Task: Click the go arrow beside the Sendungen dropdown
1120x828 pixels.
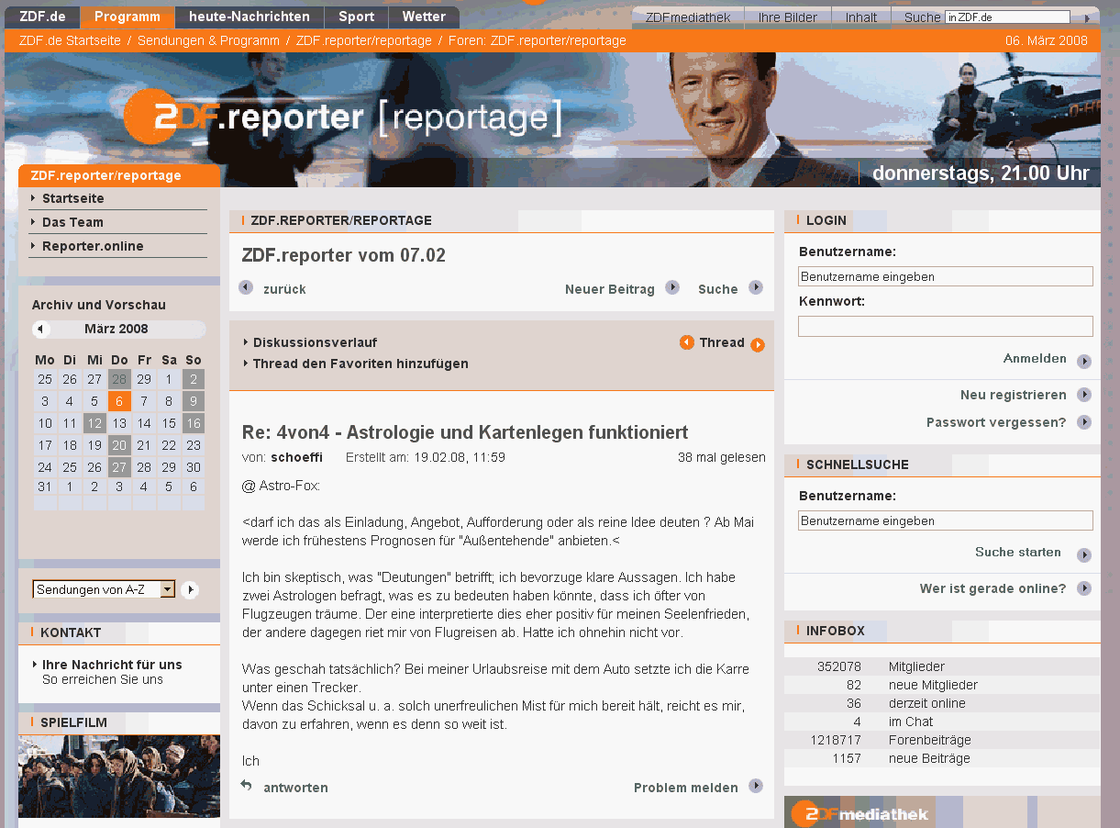Action: pos(191,590)
